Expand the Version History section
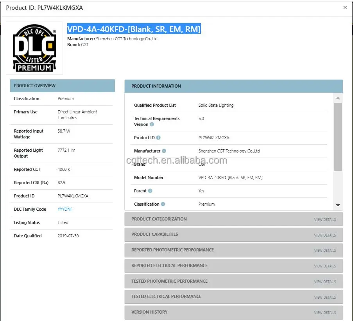The image size is (353, 321). [x=233, y=312]
